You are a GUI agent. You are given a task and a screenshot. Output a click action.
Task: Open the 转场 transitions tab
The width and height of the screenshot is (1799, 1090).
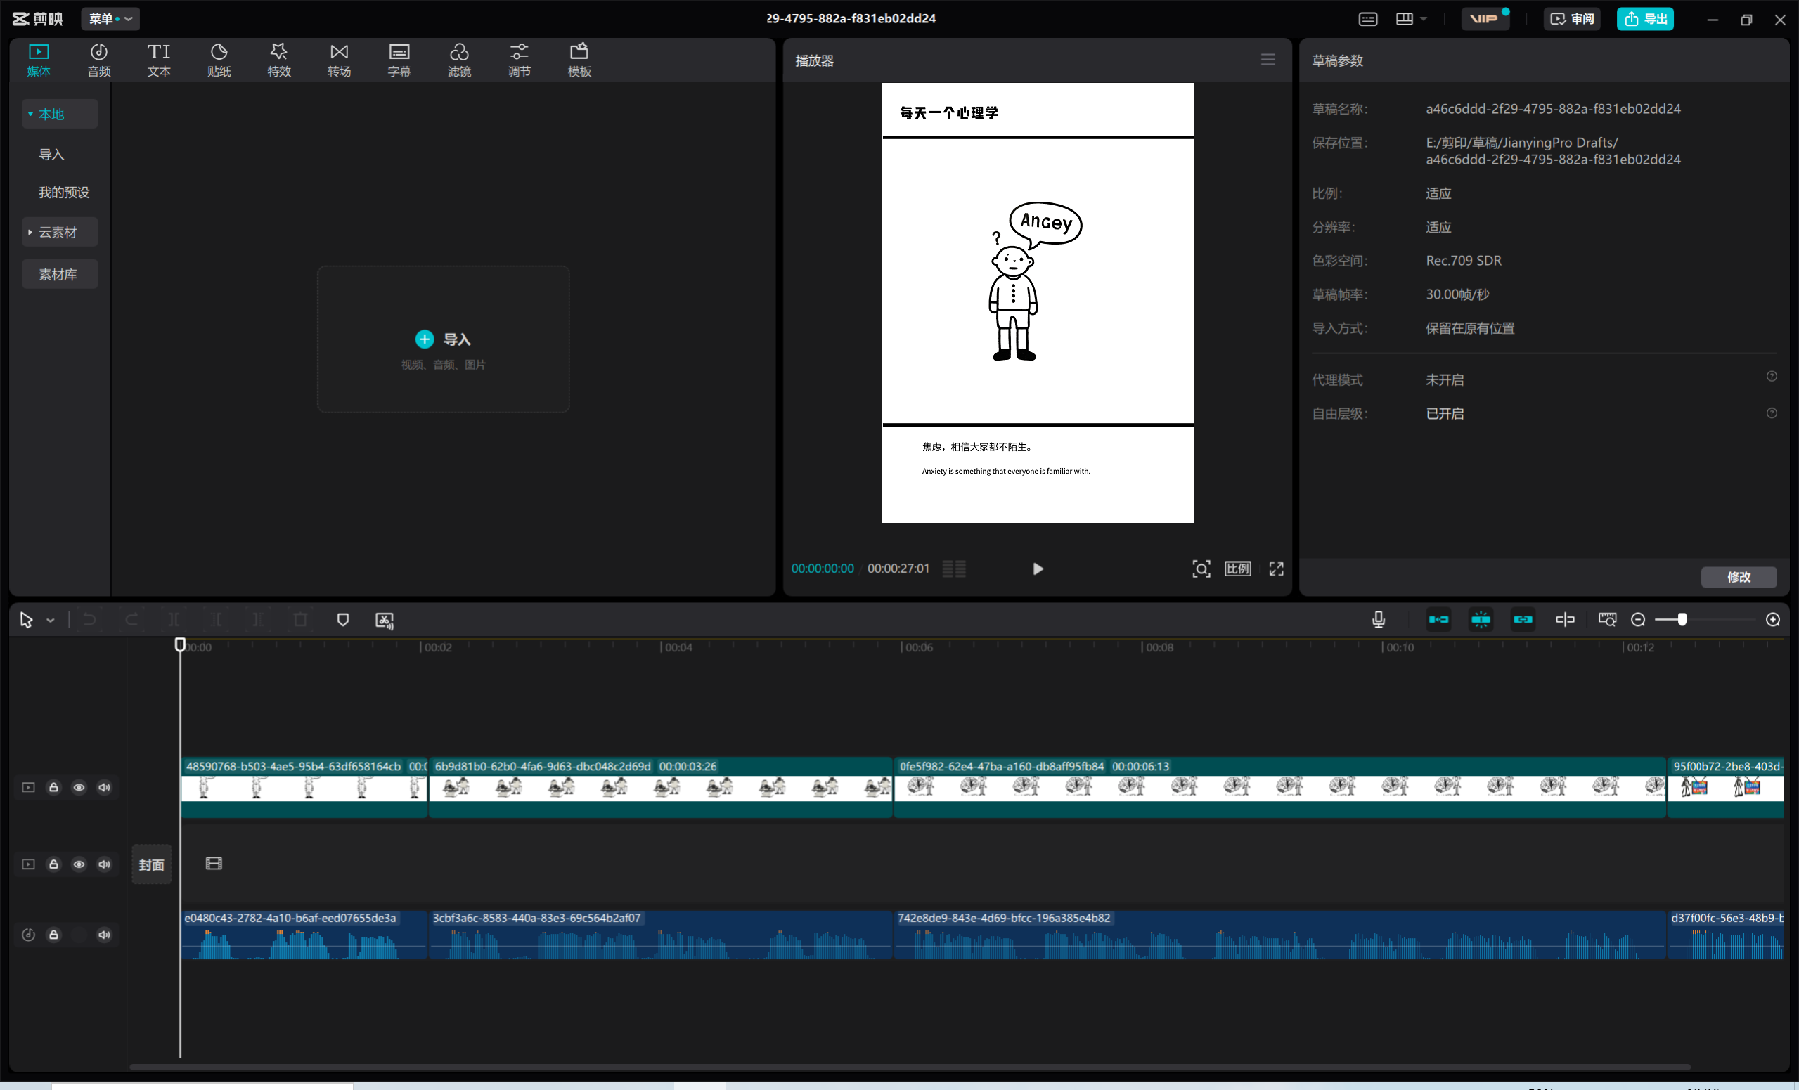339,60
